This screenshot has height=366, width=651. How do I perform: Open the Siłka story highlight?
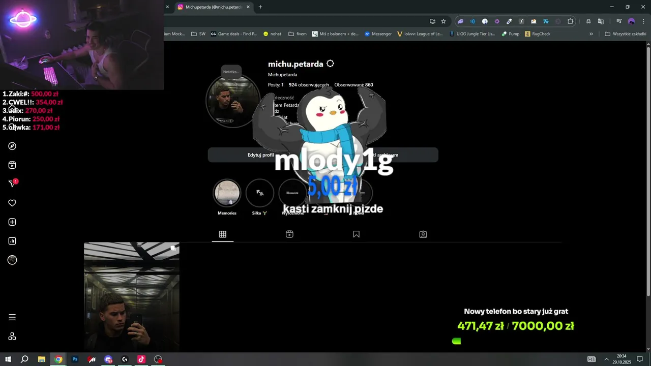(x=260, y=193)
